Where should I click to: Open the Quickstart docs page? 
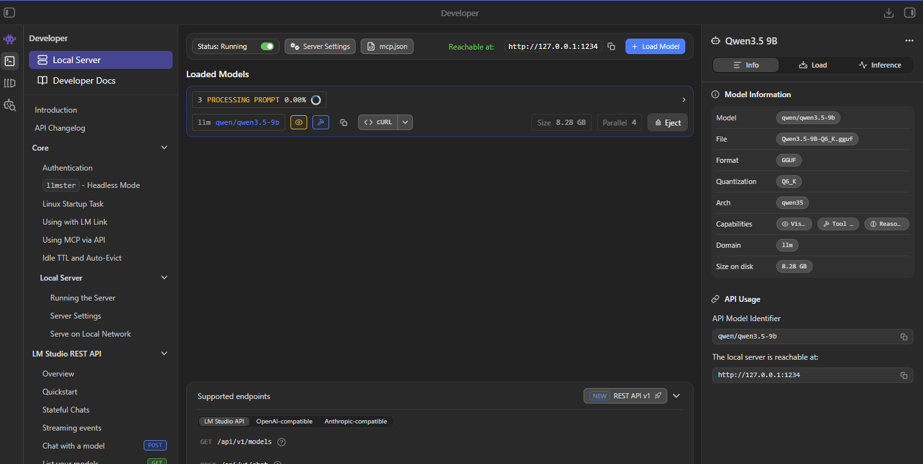pos(60,392)
